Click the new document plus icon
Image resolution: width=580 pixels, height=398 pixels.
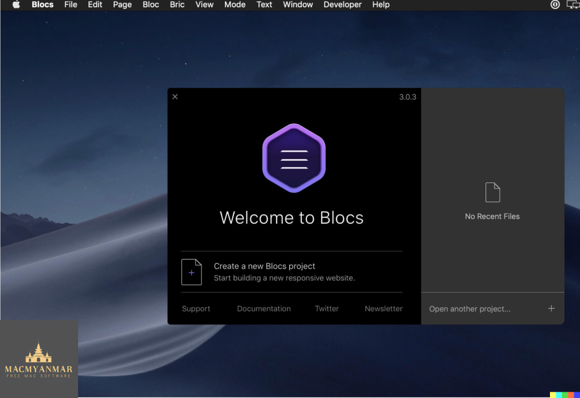click(x=191, y=272)
